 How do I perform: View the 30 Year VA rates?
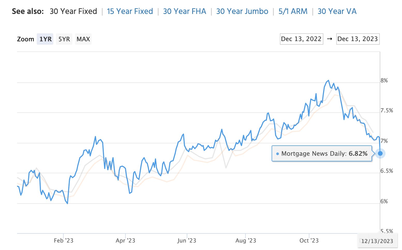tap(337, 11)
